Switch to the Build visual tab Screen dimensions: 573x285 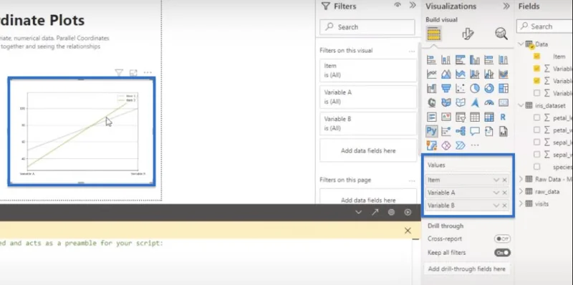433,34
